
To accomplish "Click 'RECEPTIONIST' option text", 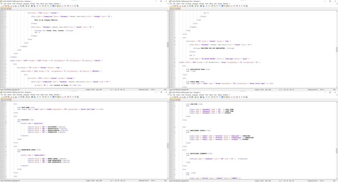I will (x=53, y=129).
